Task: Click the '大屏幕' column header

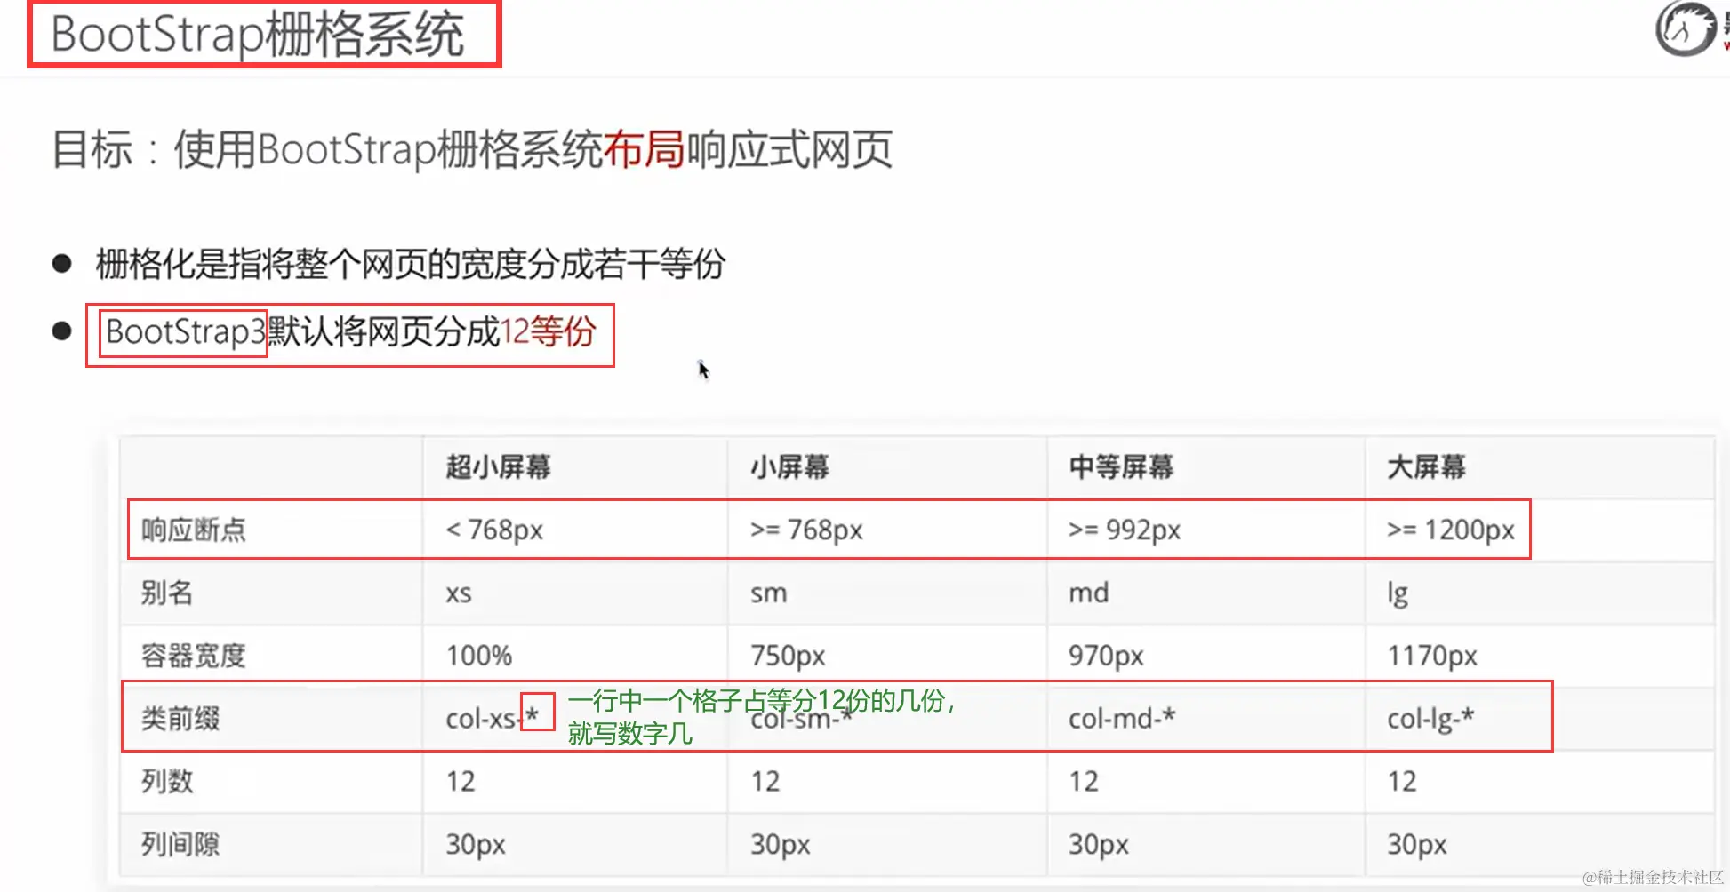Action: click(1426, 466)
